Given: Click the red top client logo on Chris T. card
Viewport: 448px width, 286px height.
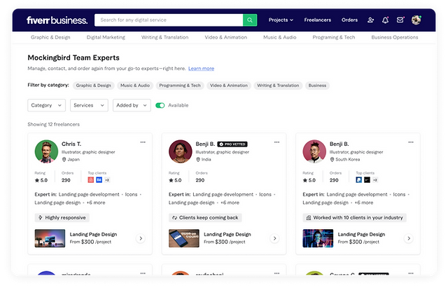Looking at the screenshot, I should pyautogui.click(x=91, y=180).
